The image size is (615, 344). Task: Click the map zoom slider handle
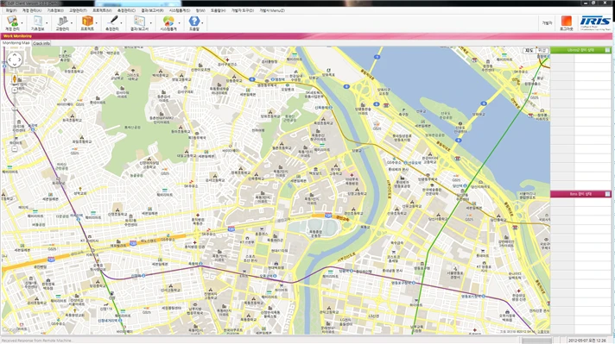point(15,109)
